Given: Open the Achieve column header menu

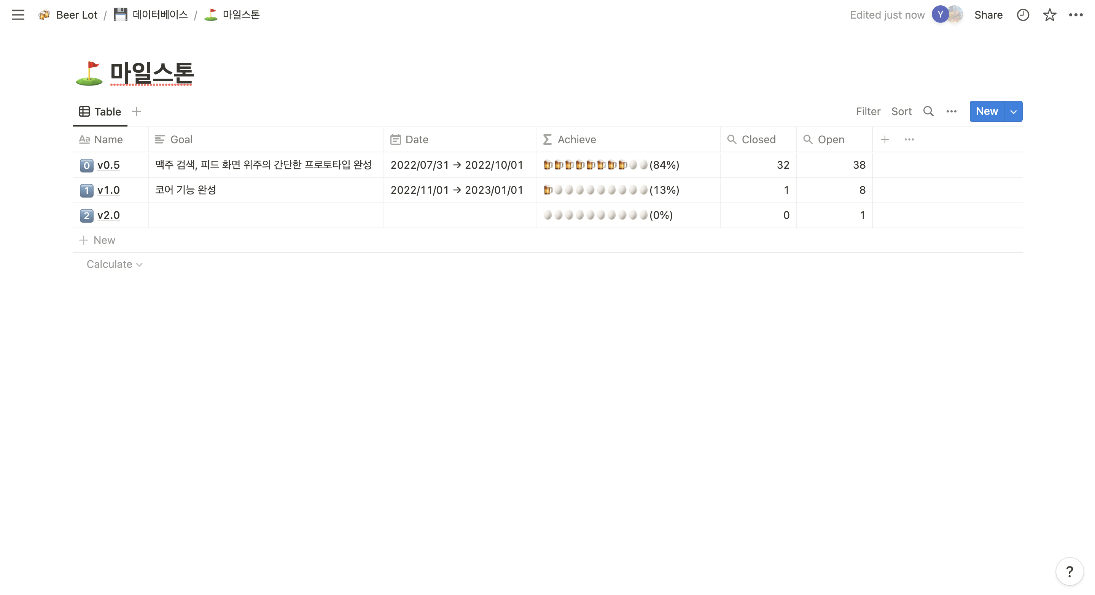Looking at the screenshot, I should [576, 139].
